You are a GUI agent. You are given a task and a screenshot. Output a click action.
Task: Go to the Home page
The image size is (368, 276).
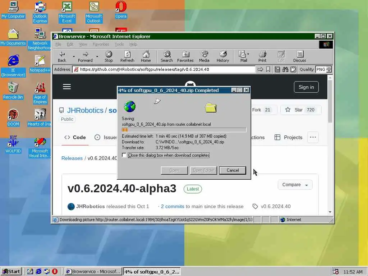tap(146, 57)
